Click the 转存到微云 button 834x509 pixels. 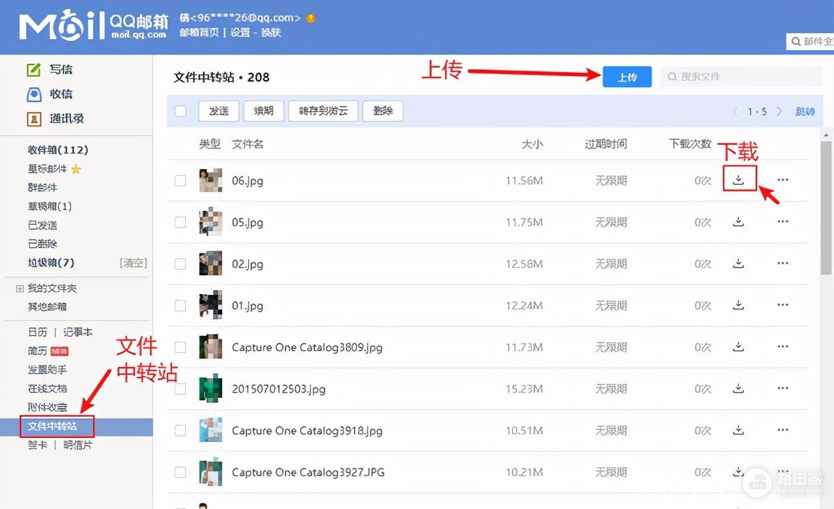[323, 111]
